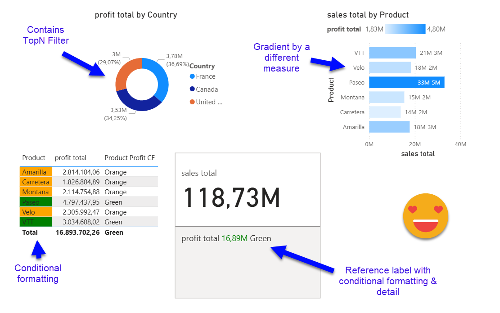The image size is (500, 313).
Task: Click the blue arrow below the table Total row
Action: tap(37, 249)
